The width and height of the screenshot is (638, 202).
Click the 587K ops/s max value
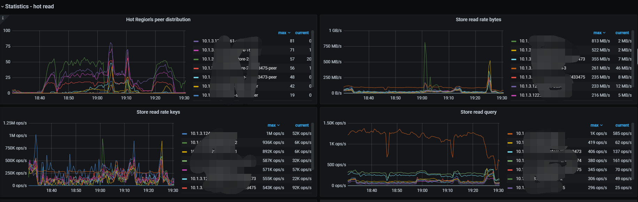coord(273,161)
